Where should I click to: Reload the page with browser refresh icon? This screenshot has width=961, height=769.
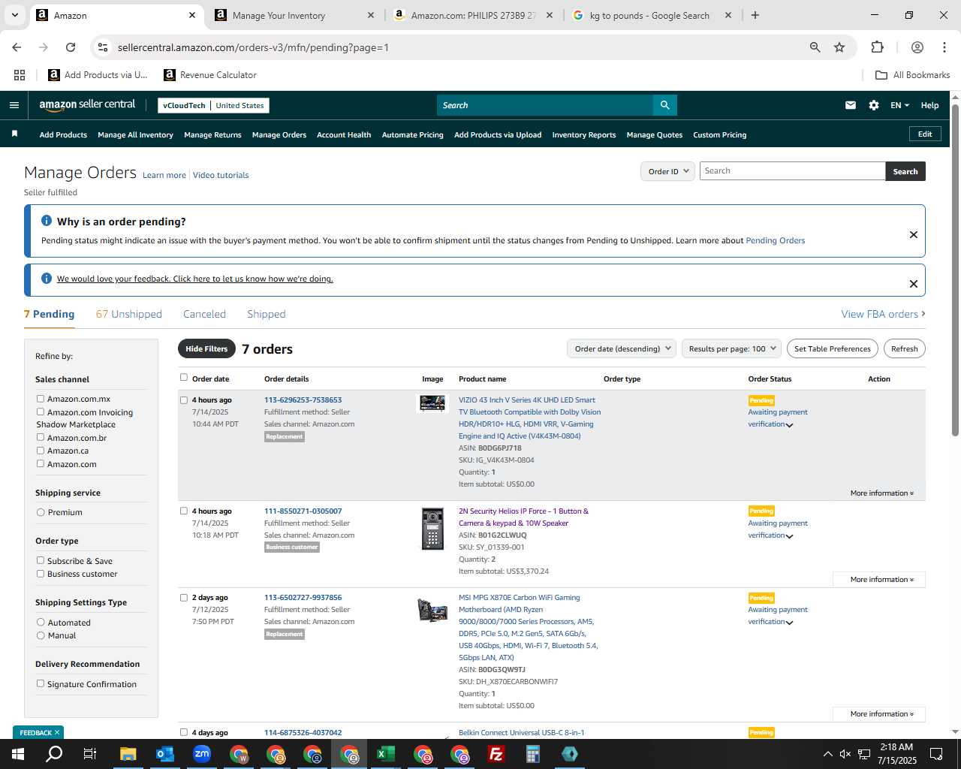click(x=71, y=47)
